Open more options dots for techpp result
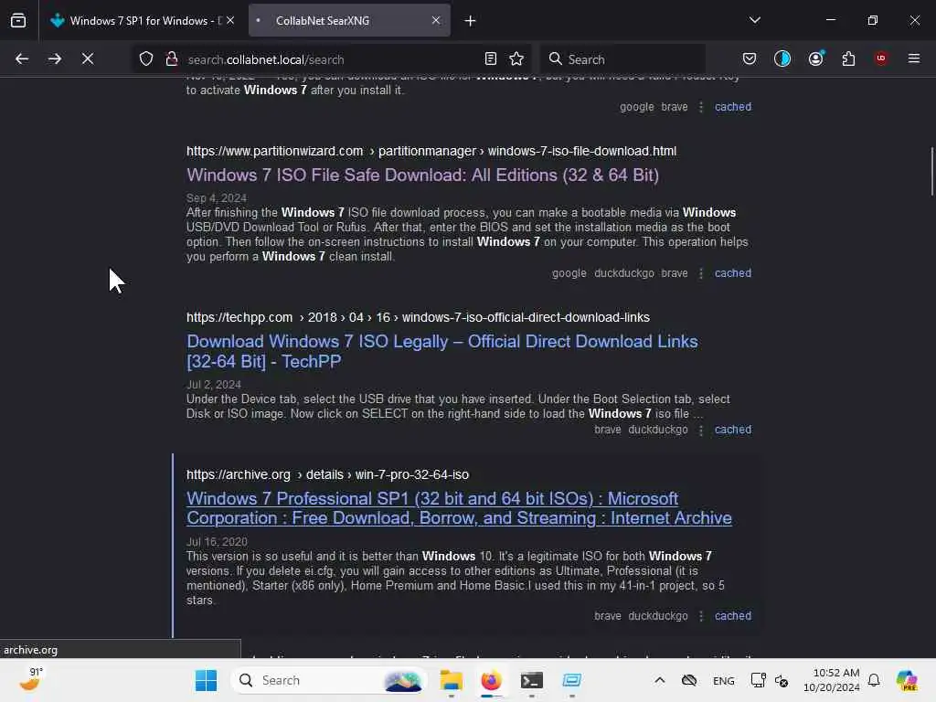The height and width of the screenshot is (702, 936). click(x=701, y=430)
